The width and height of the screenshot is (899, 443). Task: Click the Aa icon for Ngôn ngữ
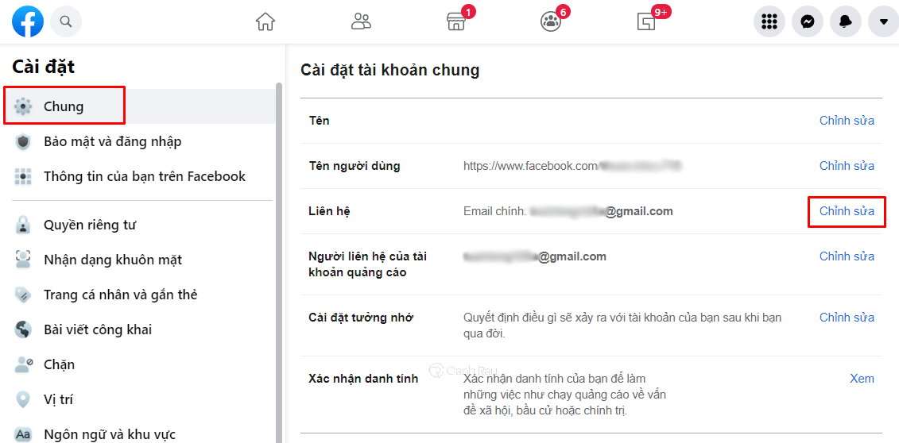pyautogui.click(x=23, y=434)
